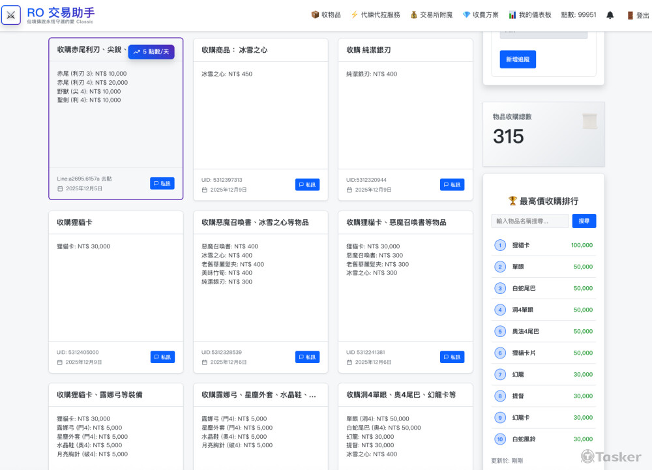Screen dimensions: 652x470
Task: Open the 收物品 menu
Action: click(x=326, y=15)
